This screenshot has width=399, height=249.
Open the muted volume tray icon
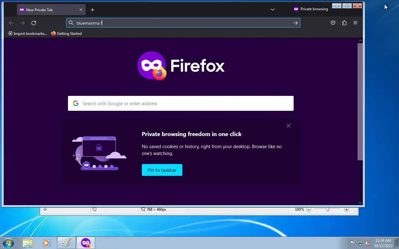[x=368, y=243]
